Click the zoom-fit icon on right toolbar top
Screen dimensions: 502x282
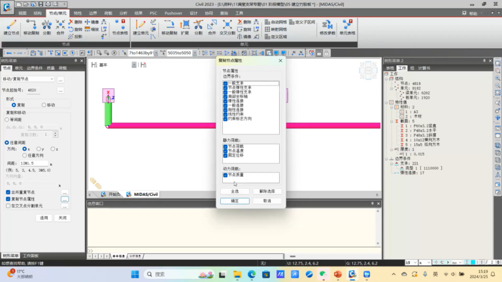point(498,63)
